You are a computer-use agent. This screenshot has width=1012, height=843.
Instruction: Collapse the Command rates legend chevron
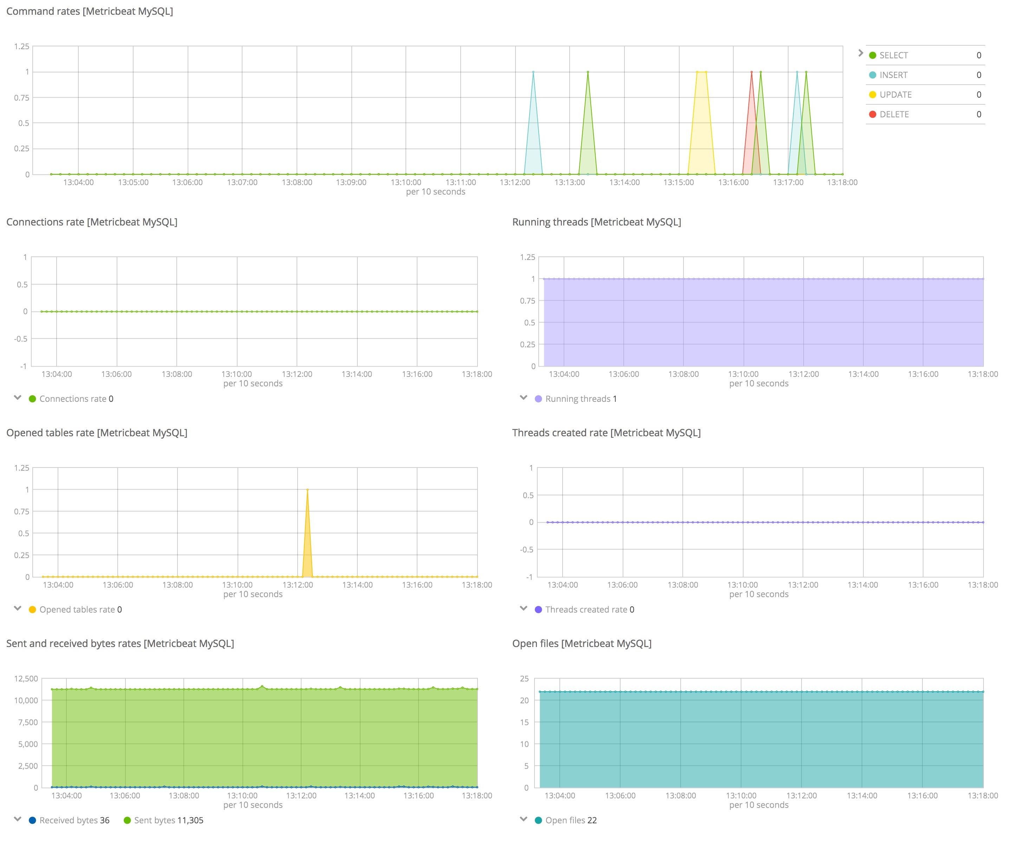[861, 53]
